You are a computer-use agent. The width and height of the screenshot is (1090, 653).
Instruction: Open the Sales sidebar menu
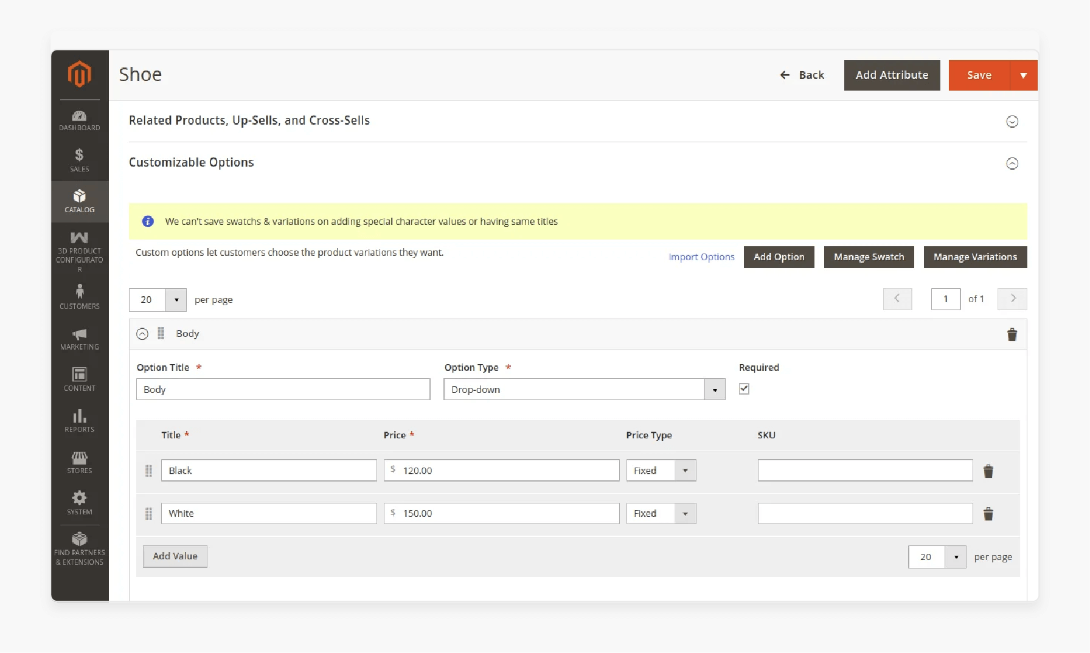click(x=80, y=161)
